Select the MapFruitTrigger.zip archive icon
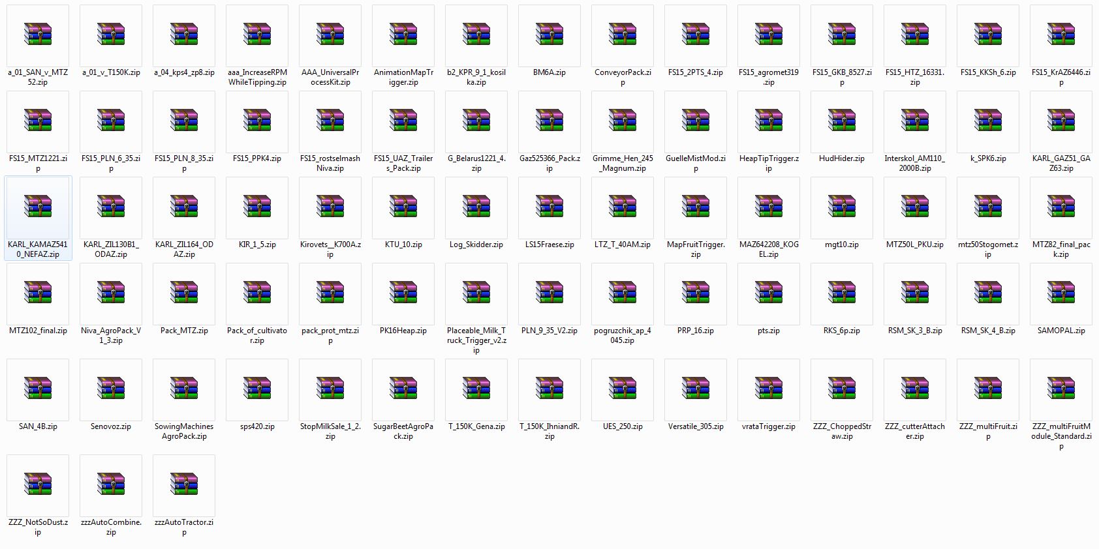This screenshot has height=549, width=1099. 696,207
